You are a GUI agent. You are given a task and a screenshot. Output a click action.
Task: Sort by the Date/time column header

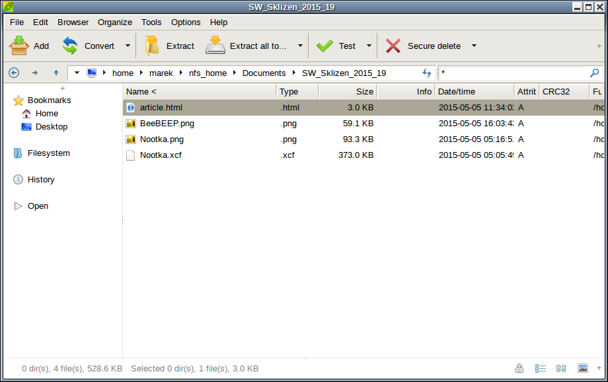475,92
